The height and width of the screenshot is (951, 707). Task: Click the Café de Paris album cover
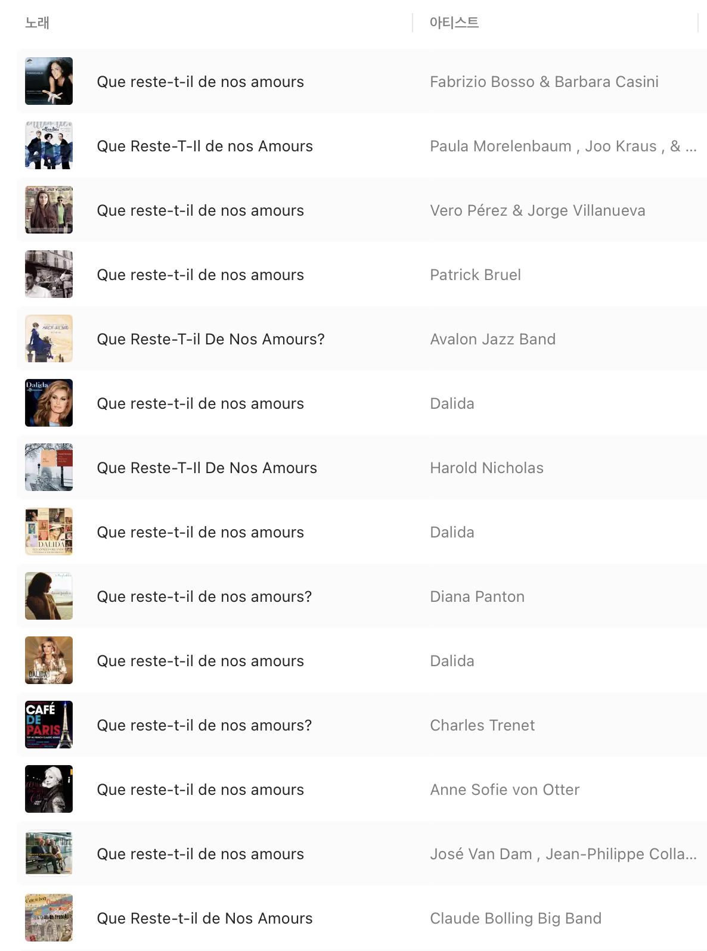pyautogui.click(x=49, y=725)
